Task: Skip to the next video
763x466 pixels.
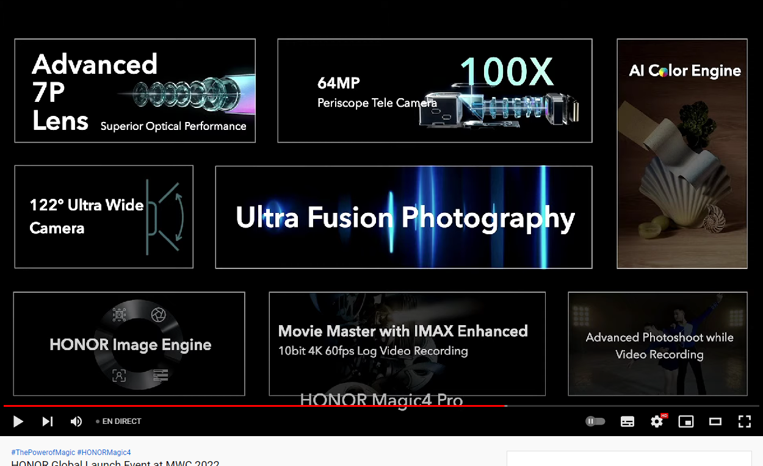Action: (48, 421)
